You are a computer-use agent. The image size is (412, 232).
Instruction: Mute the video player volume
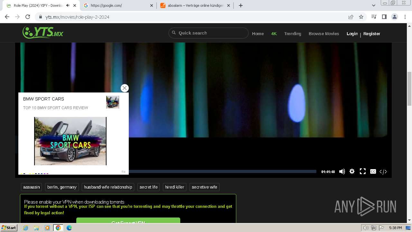point(342,171)
